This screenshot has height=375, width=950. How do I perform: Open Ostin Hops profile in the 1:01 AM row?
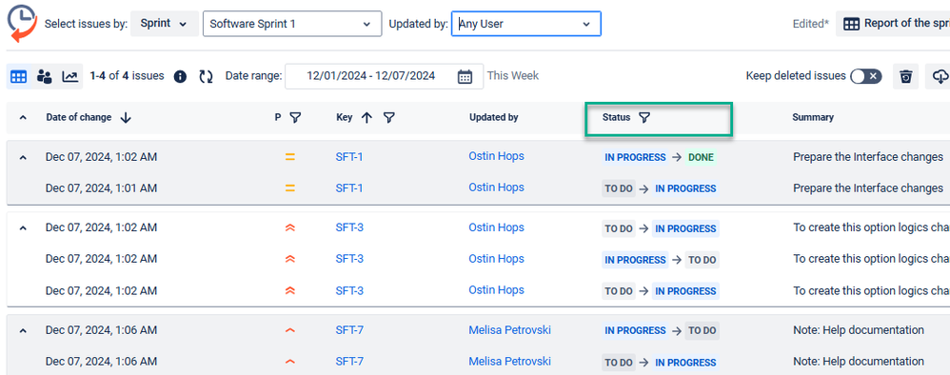pyautogui.click(x=496, y=187)
